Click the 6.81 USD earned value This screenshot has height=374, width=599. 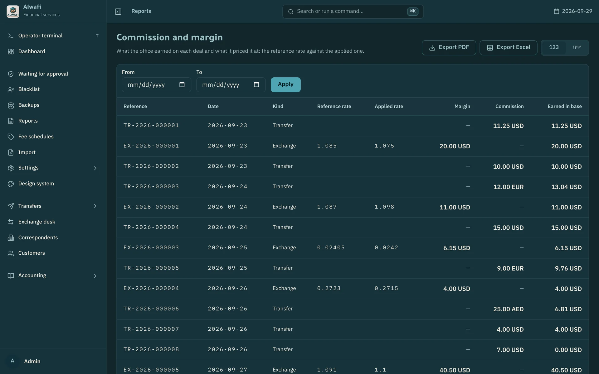click(568, 309)
